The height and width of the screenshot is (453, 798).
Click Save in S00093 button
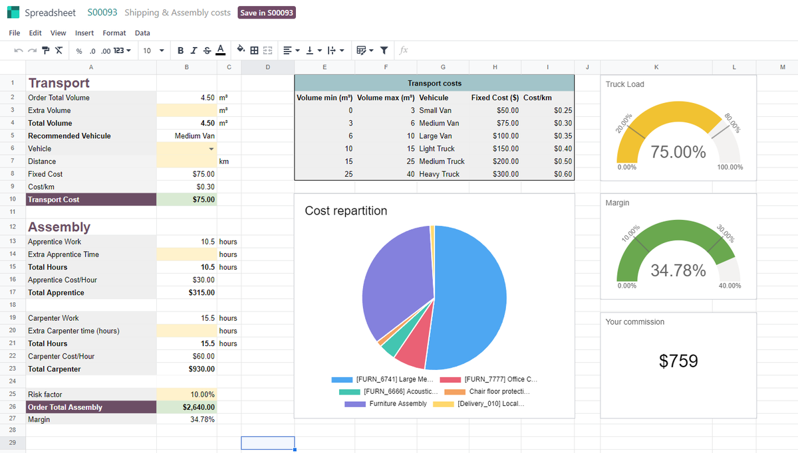coord(266,13)
